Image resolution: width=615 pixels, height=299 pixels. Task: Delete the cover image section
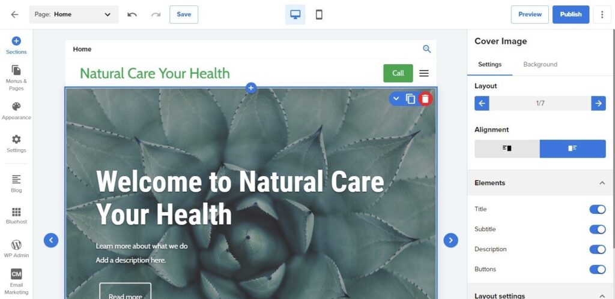click(425, 99)
